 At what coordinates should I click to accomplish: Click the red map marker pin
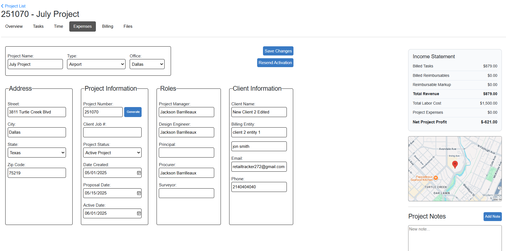tap(455, 164)
